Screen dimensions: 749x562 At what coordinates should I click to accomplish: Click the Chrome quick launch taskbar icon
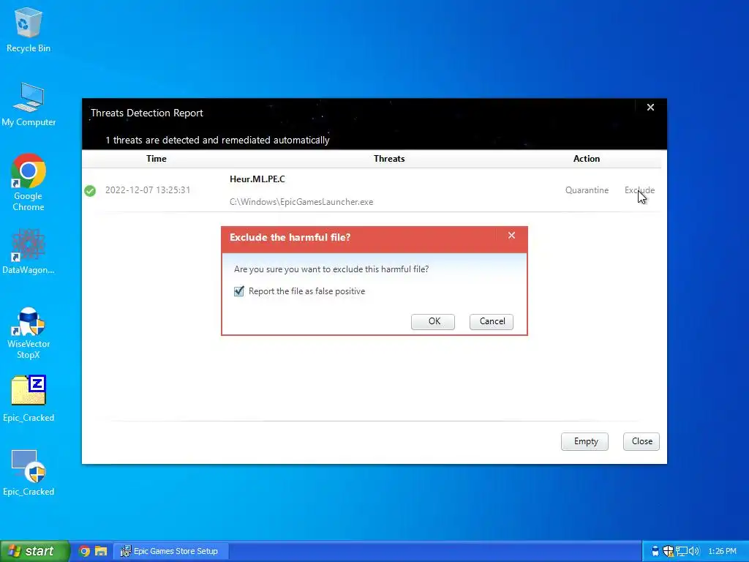(85, 551)
